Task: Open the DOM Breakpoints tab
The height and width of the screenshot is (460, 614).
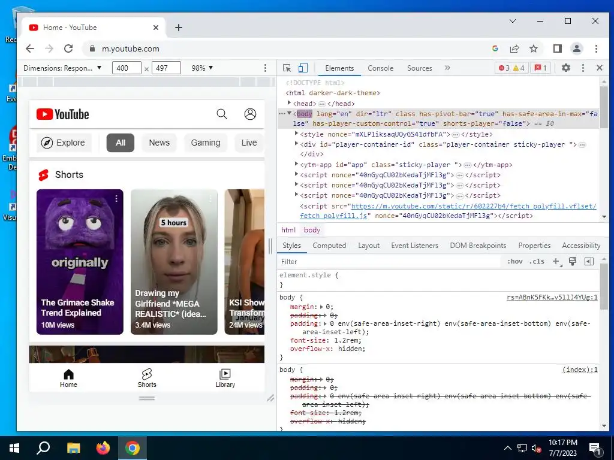Action: (x=478, y=246)
